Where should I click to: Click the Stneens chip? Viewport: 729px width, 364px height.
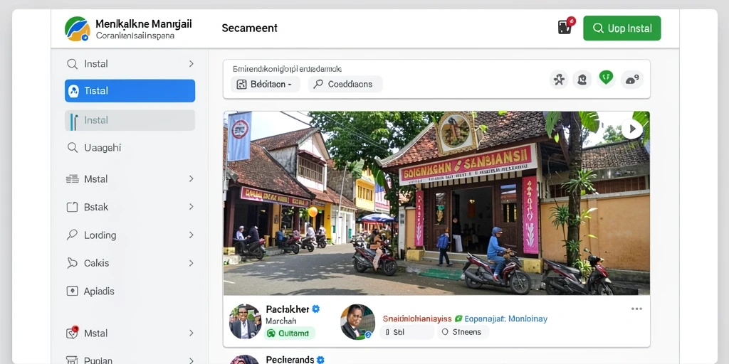tap(463, 332)
